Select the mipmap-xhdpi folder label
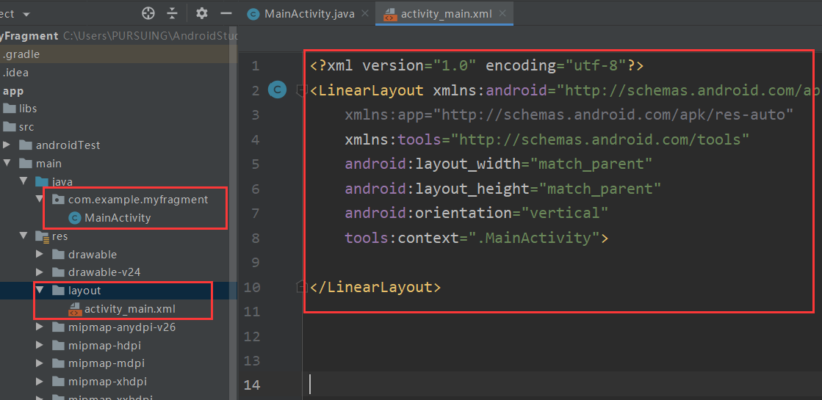822x400 pixels. click(107, 382)
